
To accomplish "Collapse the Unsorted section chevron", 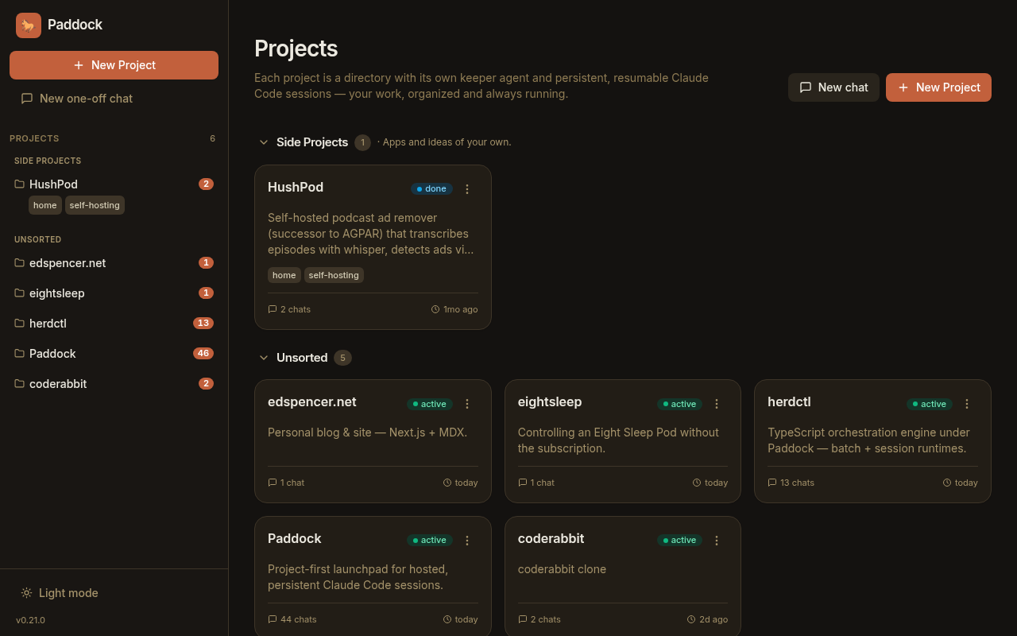I will (x=264, y=358).
